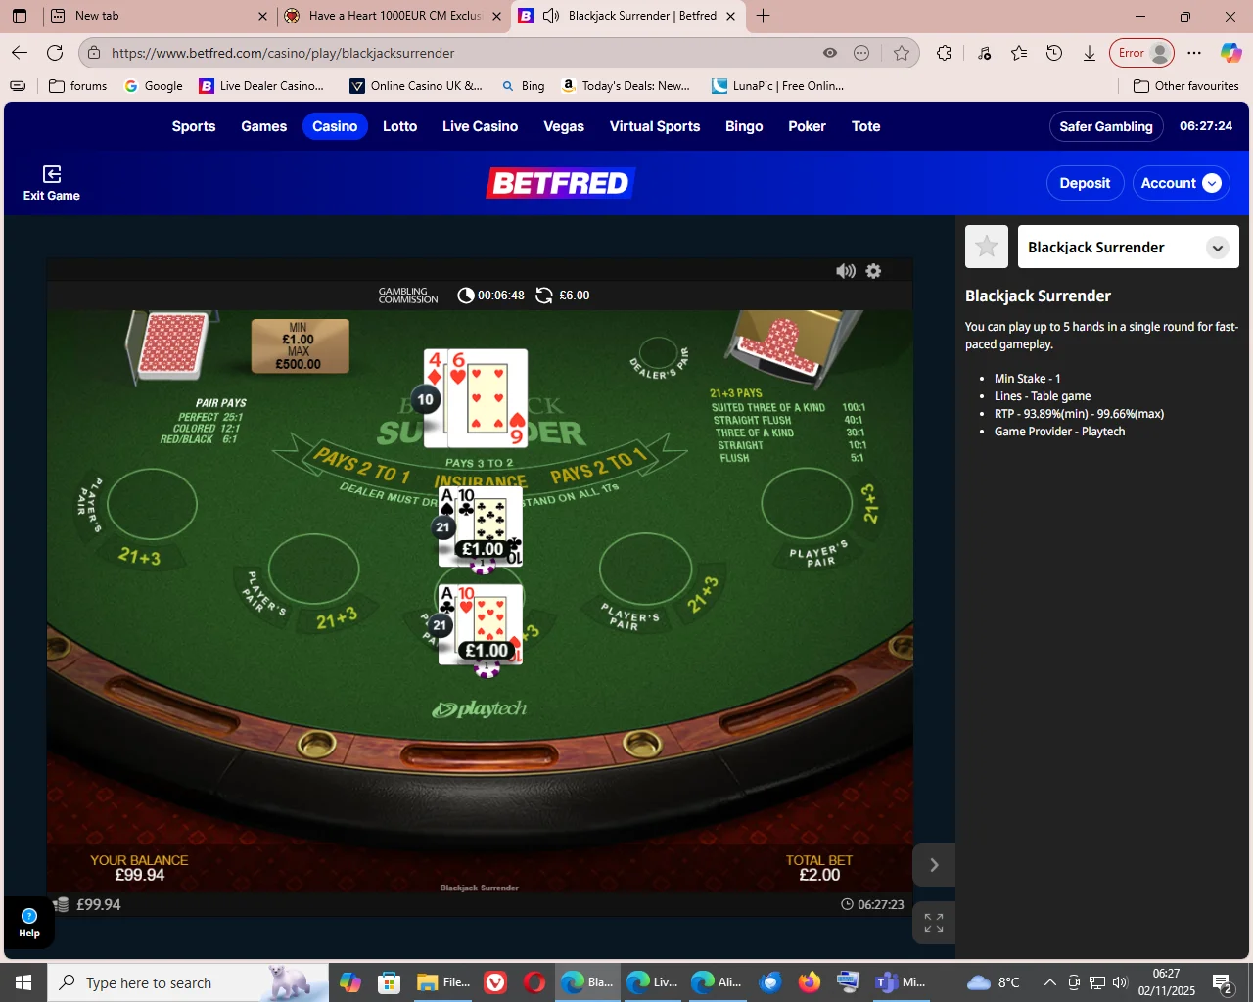Viewport: 1253px width, 1002px height.
Task: Open the Help bubble
Action: click(29, 923)
